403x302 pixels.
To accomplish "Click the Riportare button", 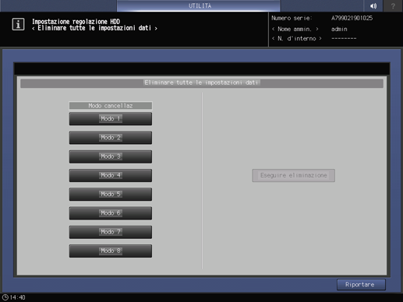I will [x=361, y=285].
